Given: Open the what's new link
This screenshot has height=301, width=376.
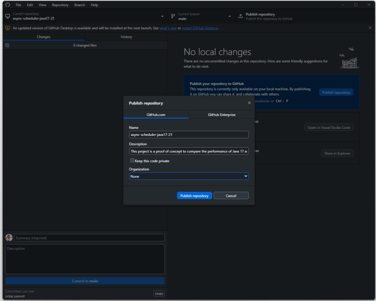Looking at the screenshot, I should point(168,28).
